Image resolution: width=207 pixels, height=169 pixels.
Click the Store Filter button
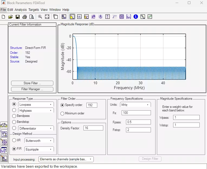point(32,83)
